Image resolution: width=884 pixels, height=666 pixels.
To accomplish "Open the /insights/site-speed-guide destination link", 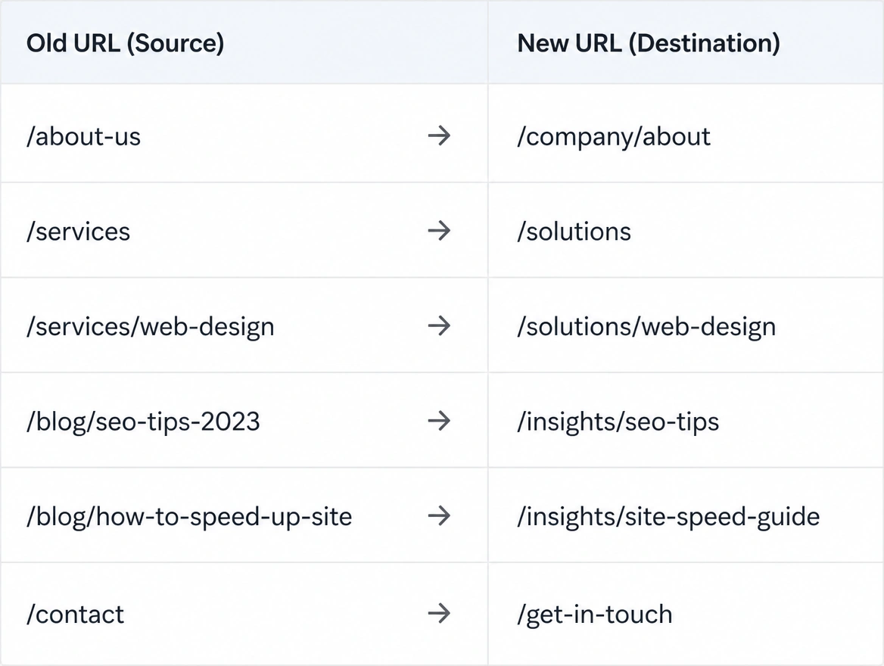I will click(x=668, y=517).
